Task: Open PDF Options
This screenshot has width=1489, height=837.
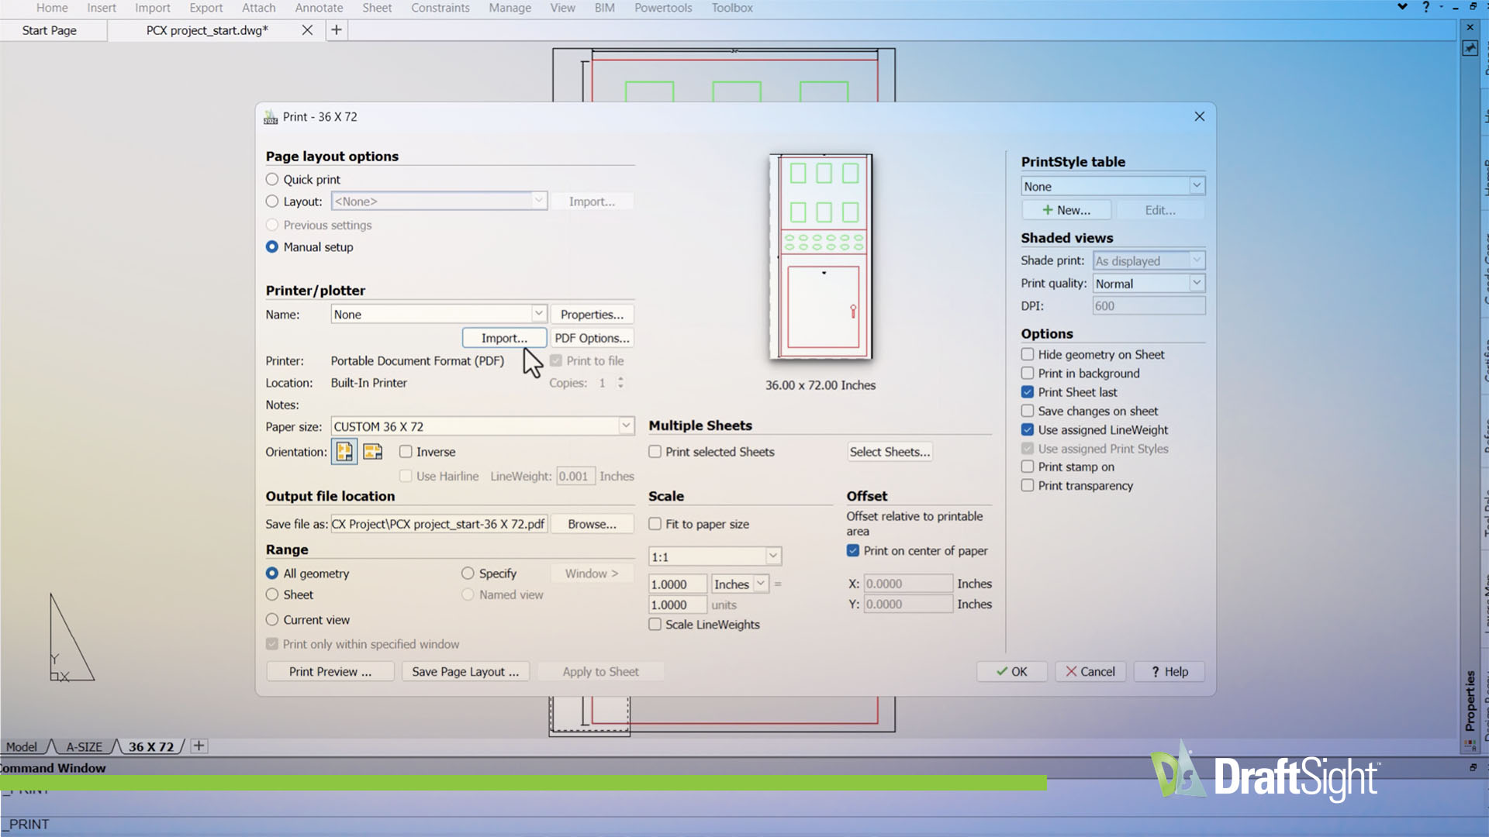Action: click(592, 338)
